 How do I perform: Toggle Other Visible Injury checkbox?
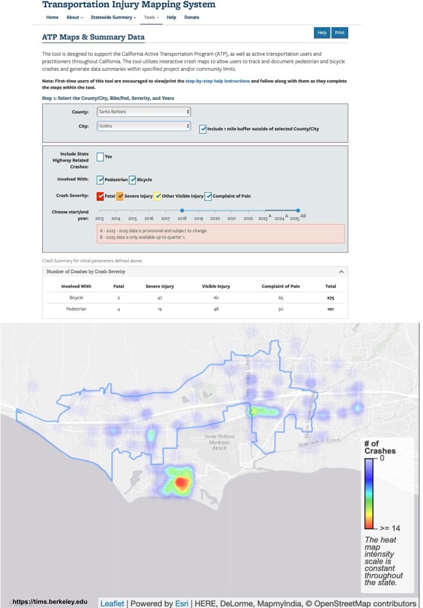point(158,196)
